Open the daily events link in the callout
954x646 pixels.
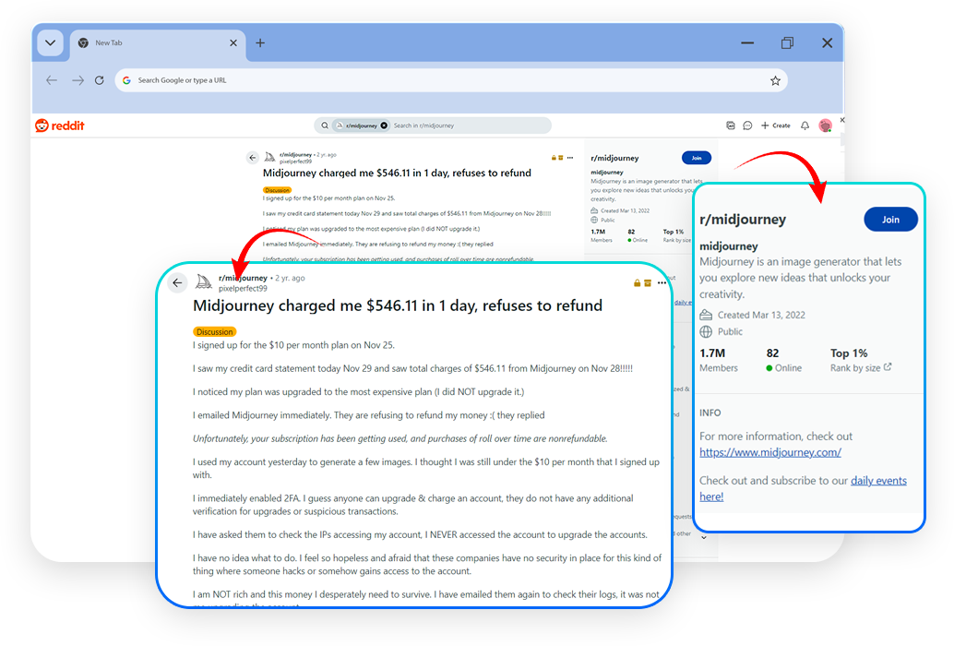tap(878, 481)
